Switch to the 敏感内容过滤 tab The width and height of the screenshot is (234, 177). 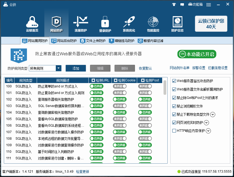click(x=150, y=41)
